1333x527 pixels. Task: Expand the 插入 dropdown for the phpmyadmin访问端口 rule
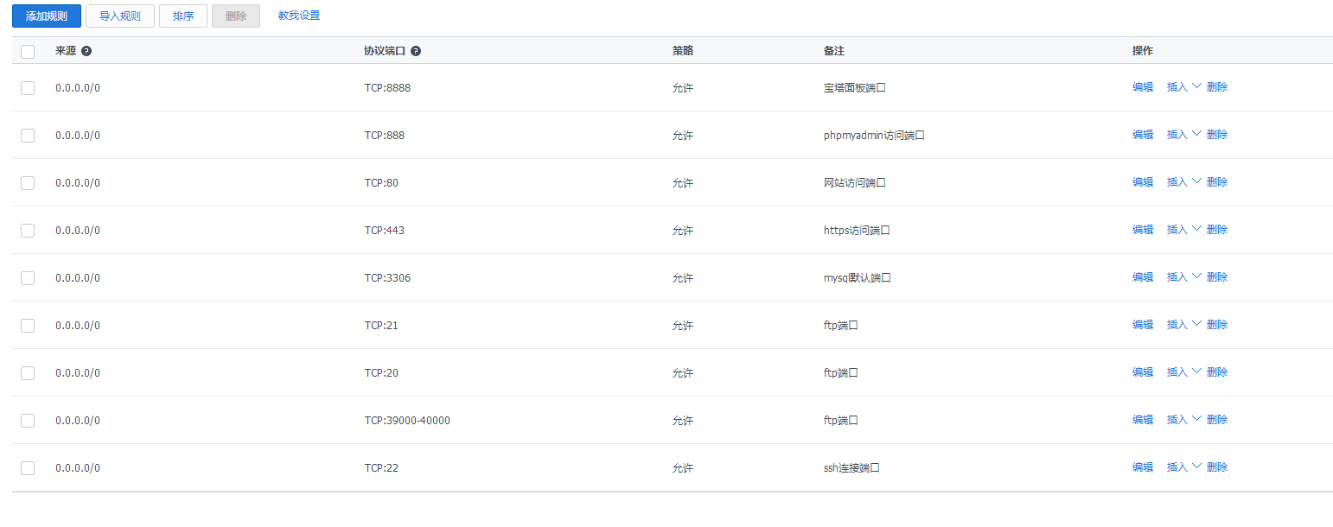[x=1184, y=135]
